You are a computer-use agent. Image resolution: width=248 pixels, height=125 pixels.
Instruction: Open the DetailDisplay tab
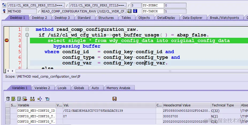(x=166, y=18)
